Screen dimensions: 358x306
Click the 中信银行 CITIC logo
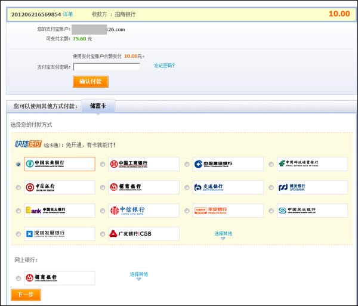click(x=143, y=211)
